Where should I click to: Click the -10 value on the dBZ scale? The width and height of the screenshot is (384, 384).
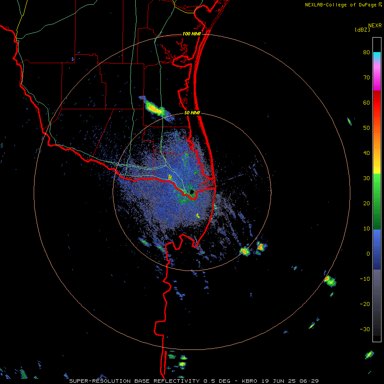(x=365, y=279)
